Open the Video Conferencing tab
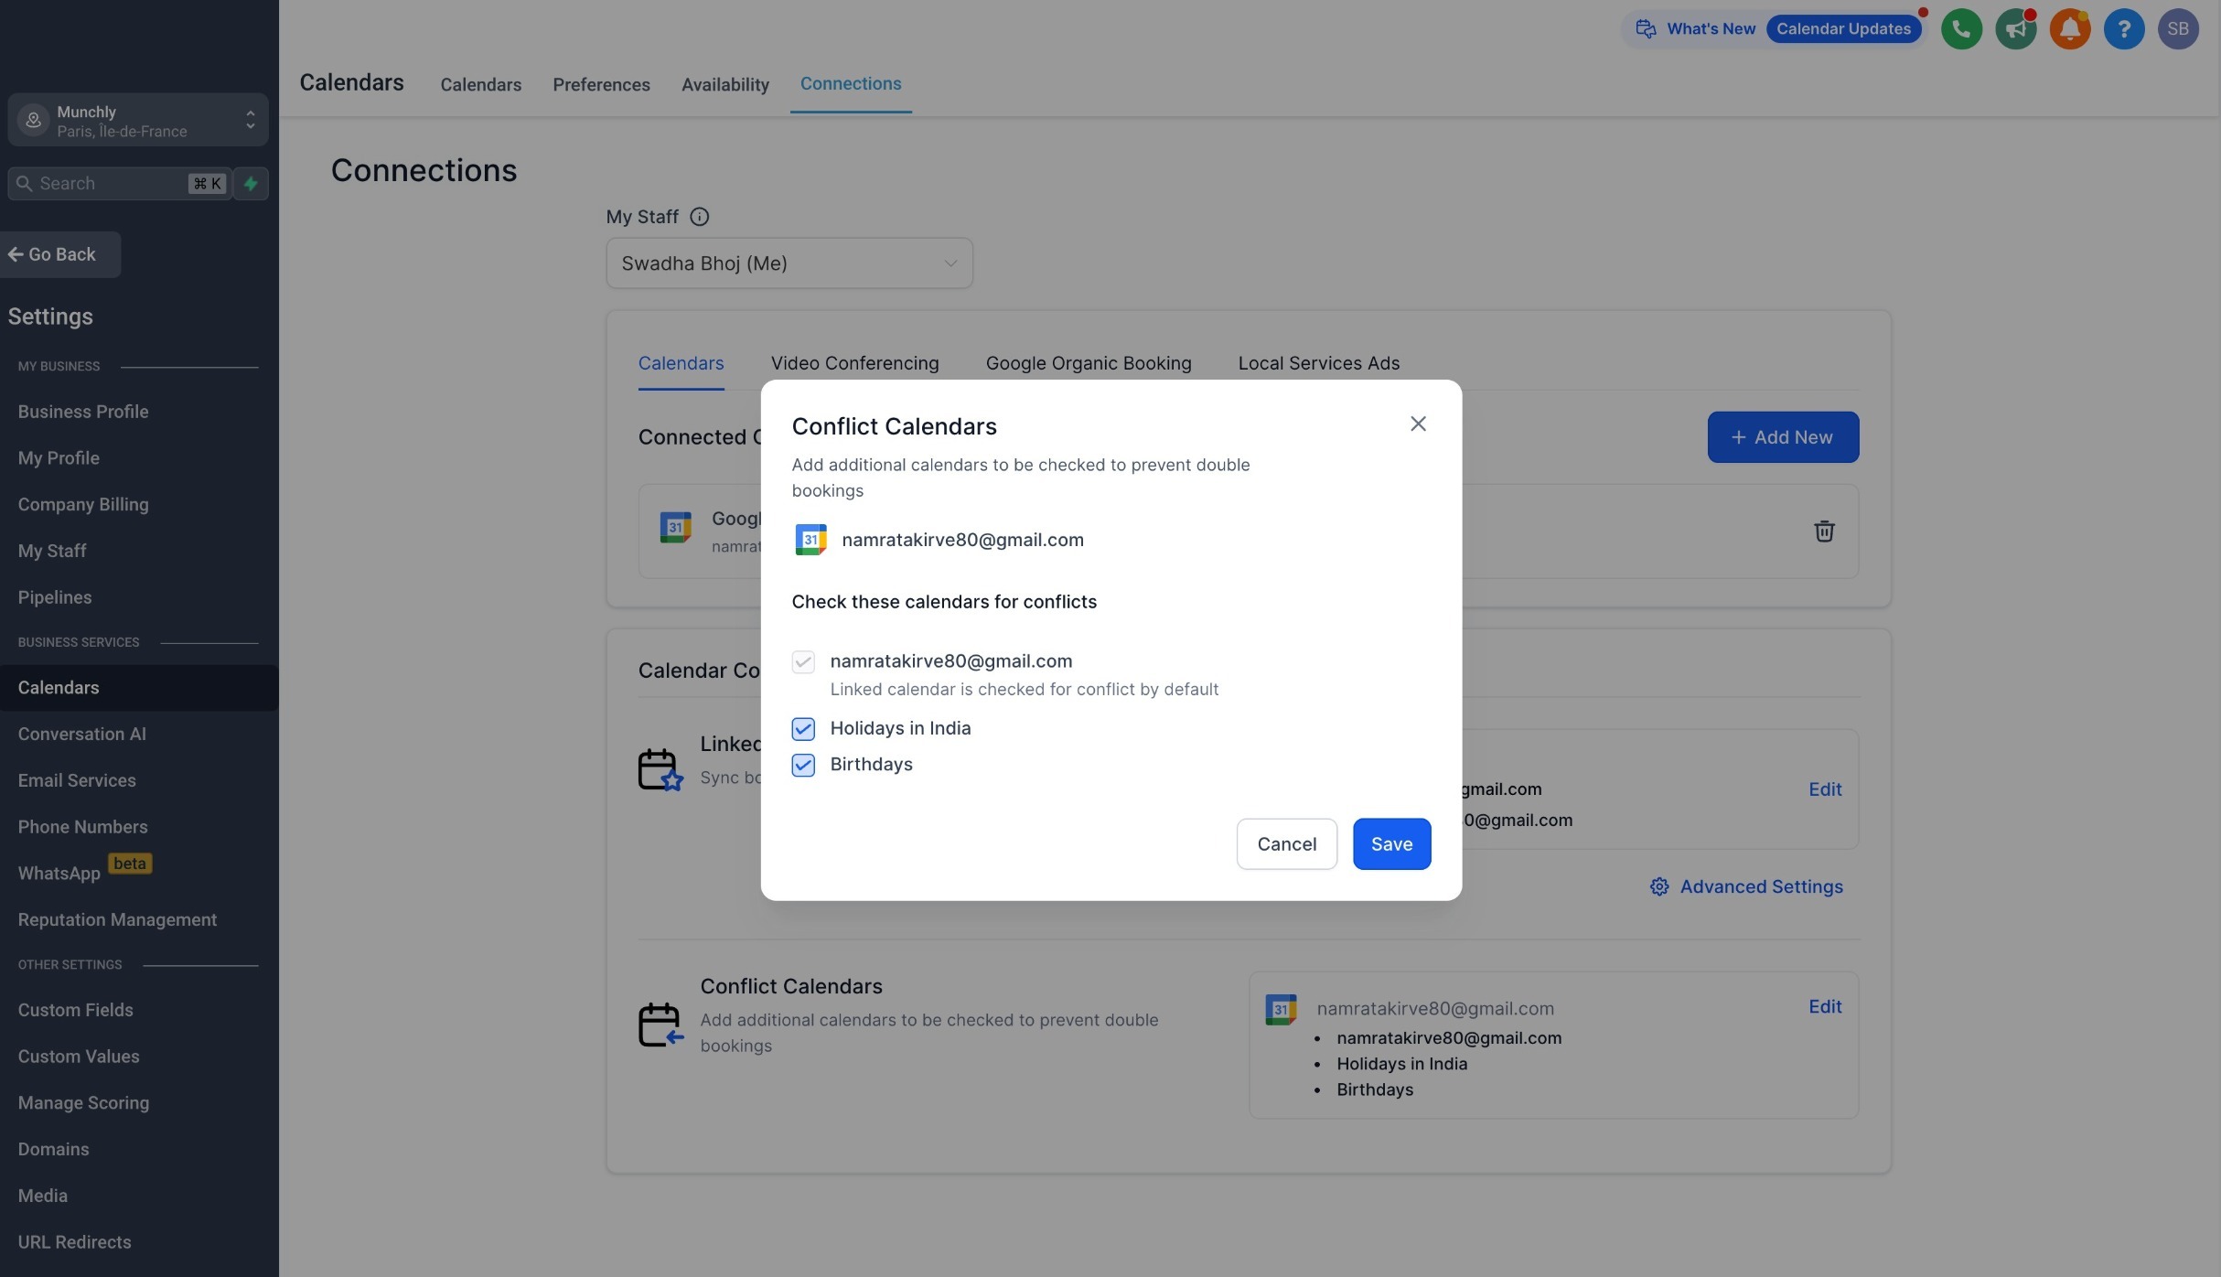 pos(854,363)
